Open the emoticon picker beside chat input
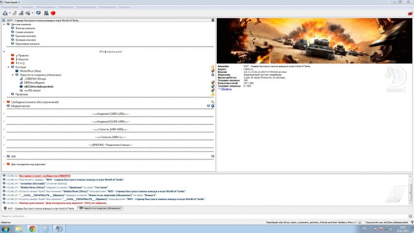Image resolution: width=414 pixels, height=233 pixels. (410, 216)
